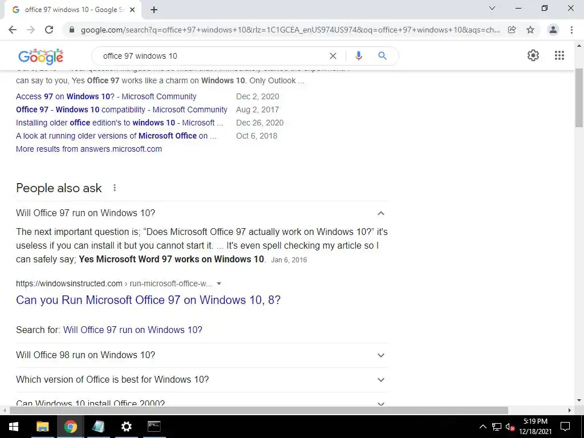
Task: Open cached options arrow beside windowsinstructed URL
Action: click(219, 283)
